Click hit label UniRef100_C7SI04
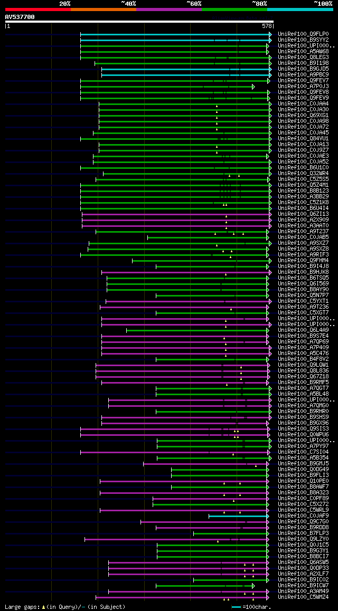 [303, 452]
